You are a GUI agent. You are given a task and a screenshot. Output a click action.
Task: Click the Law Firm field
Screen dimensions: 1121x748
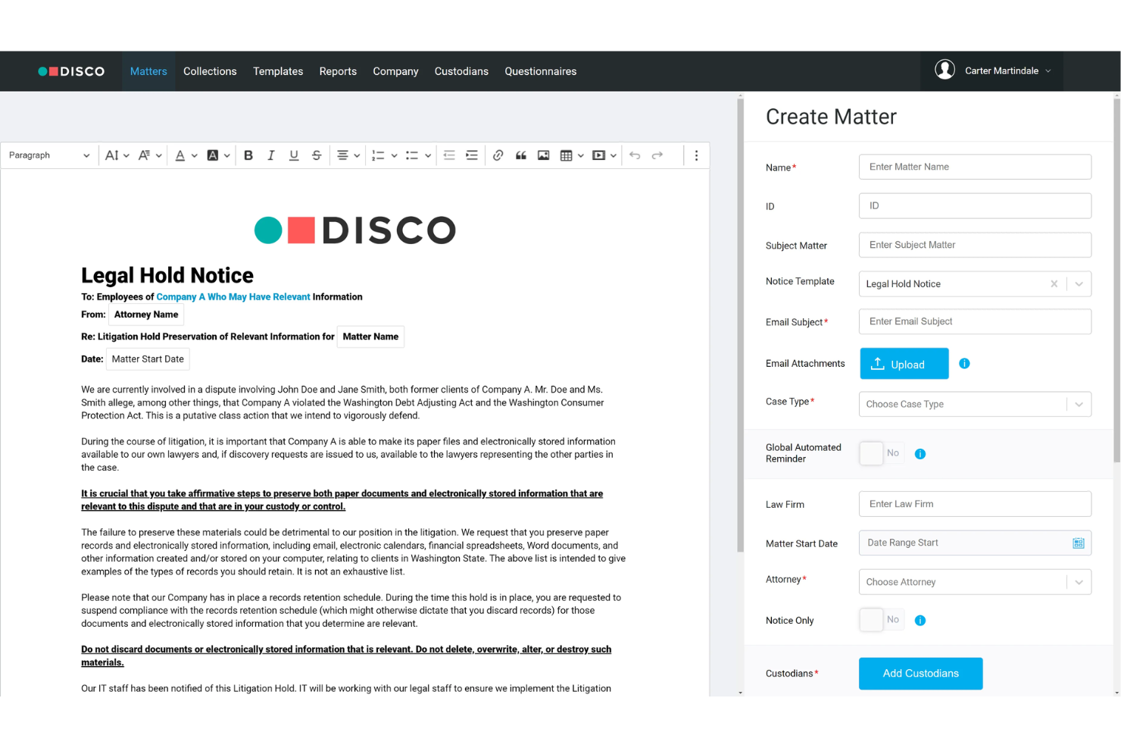pyautogui.click(x=975, y=504)
